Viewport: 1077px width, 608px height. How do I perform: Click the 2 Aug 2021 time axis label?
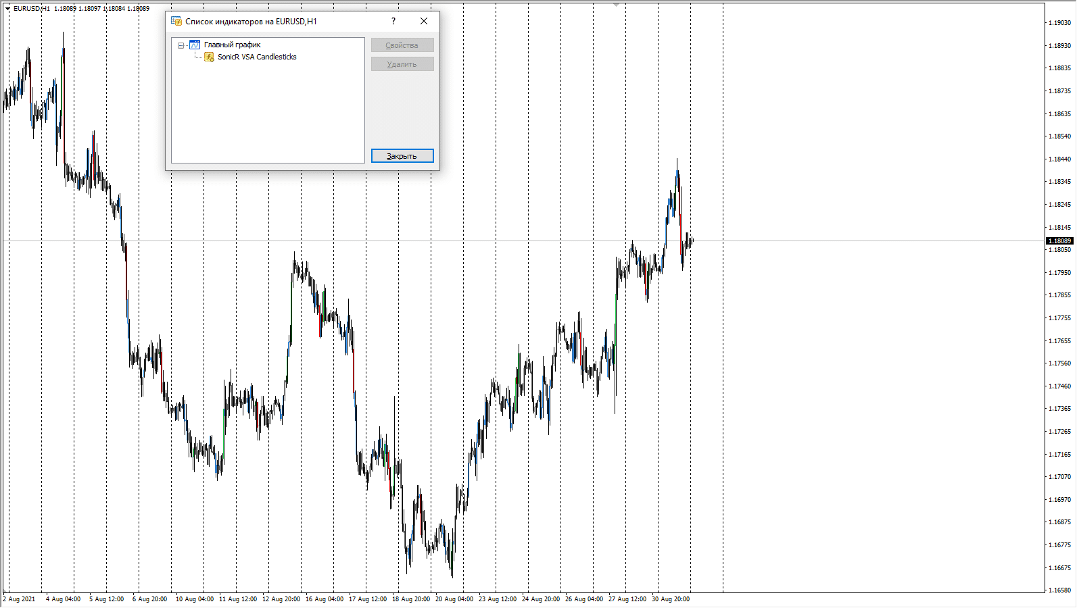[20, 599]
